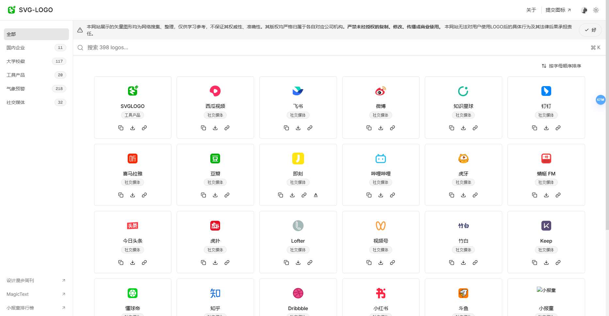Click the 懂球帝 logo thumbnail
Viewport: 609px width, 316px height.
click(x=133, y=293)
